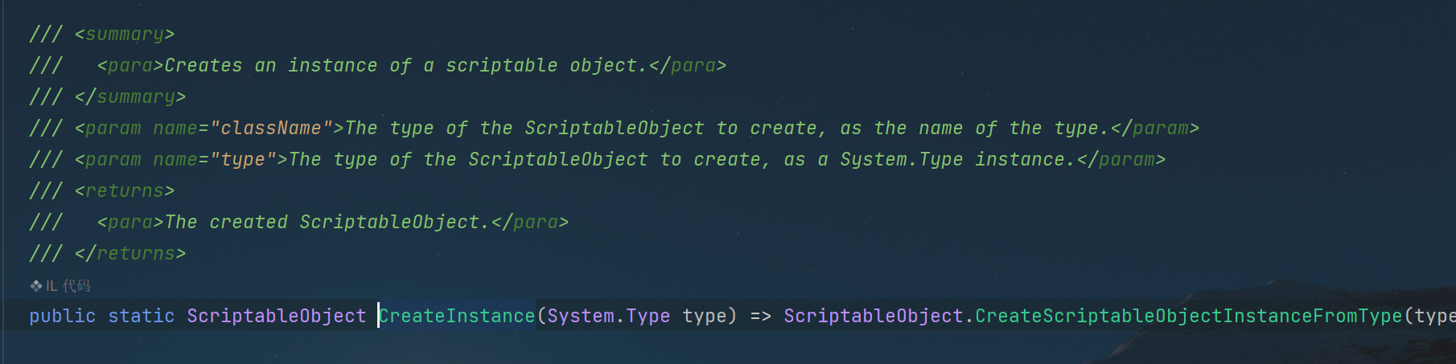Screen dimensions: 1456x364
Task: Click the Type class in System.Type parameter
Action: tap(648, 317)
